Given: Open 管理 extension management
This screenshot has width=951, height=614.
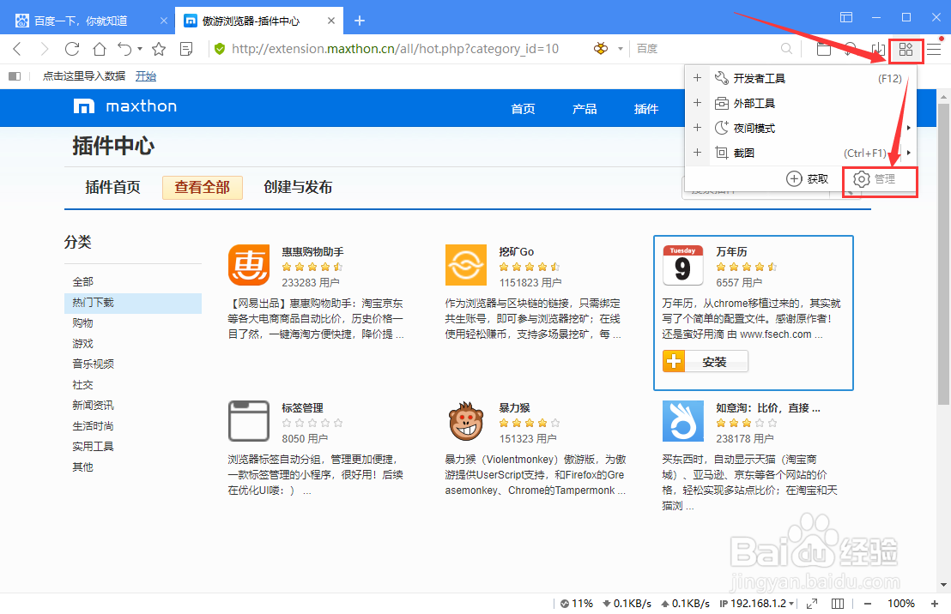Looking at the screenshot, I should point(874,179).
